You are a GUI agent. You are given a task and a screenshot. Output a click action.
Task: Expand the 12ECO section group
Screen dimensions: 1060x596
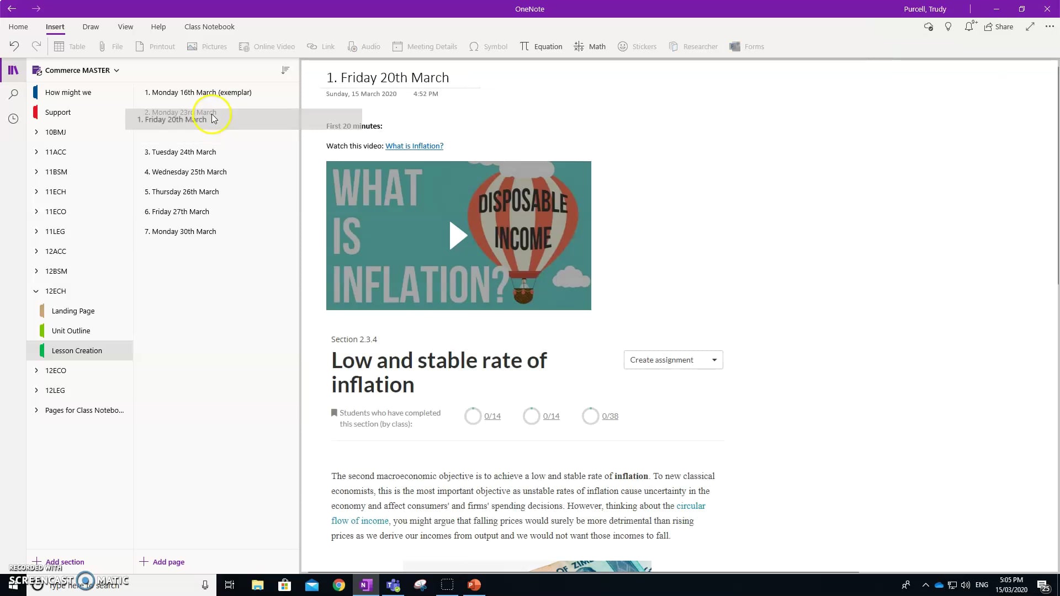pos(36,370)
